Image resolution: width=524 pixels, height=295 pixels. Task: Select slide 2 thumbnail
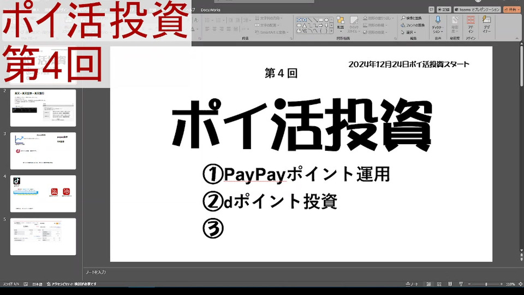pyautogui.click(x=43, y=108)
